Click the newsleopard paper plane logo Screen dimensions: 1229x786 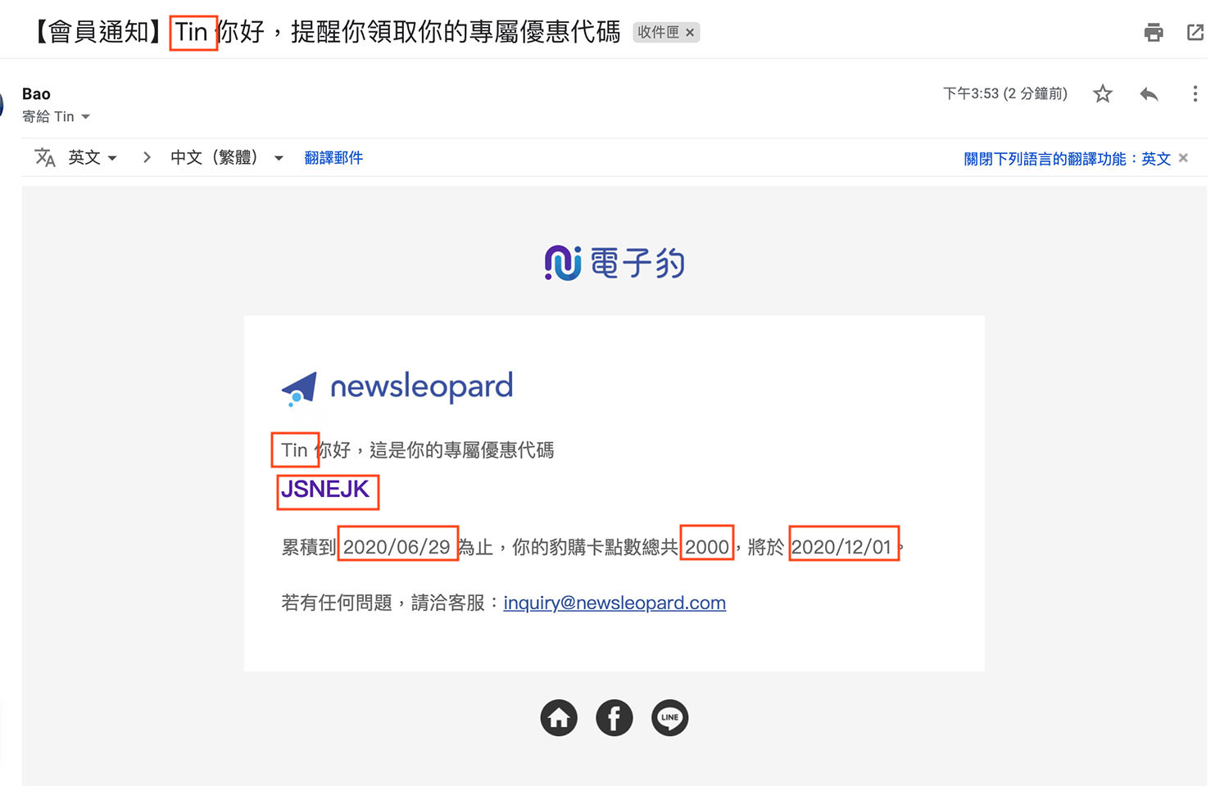coord(397,387)
